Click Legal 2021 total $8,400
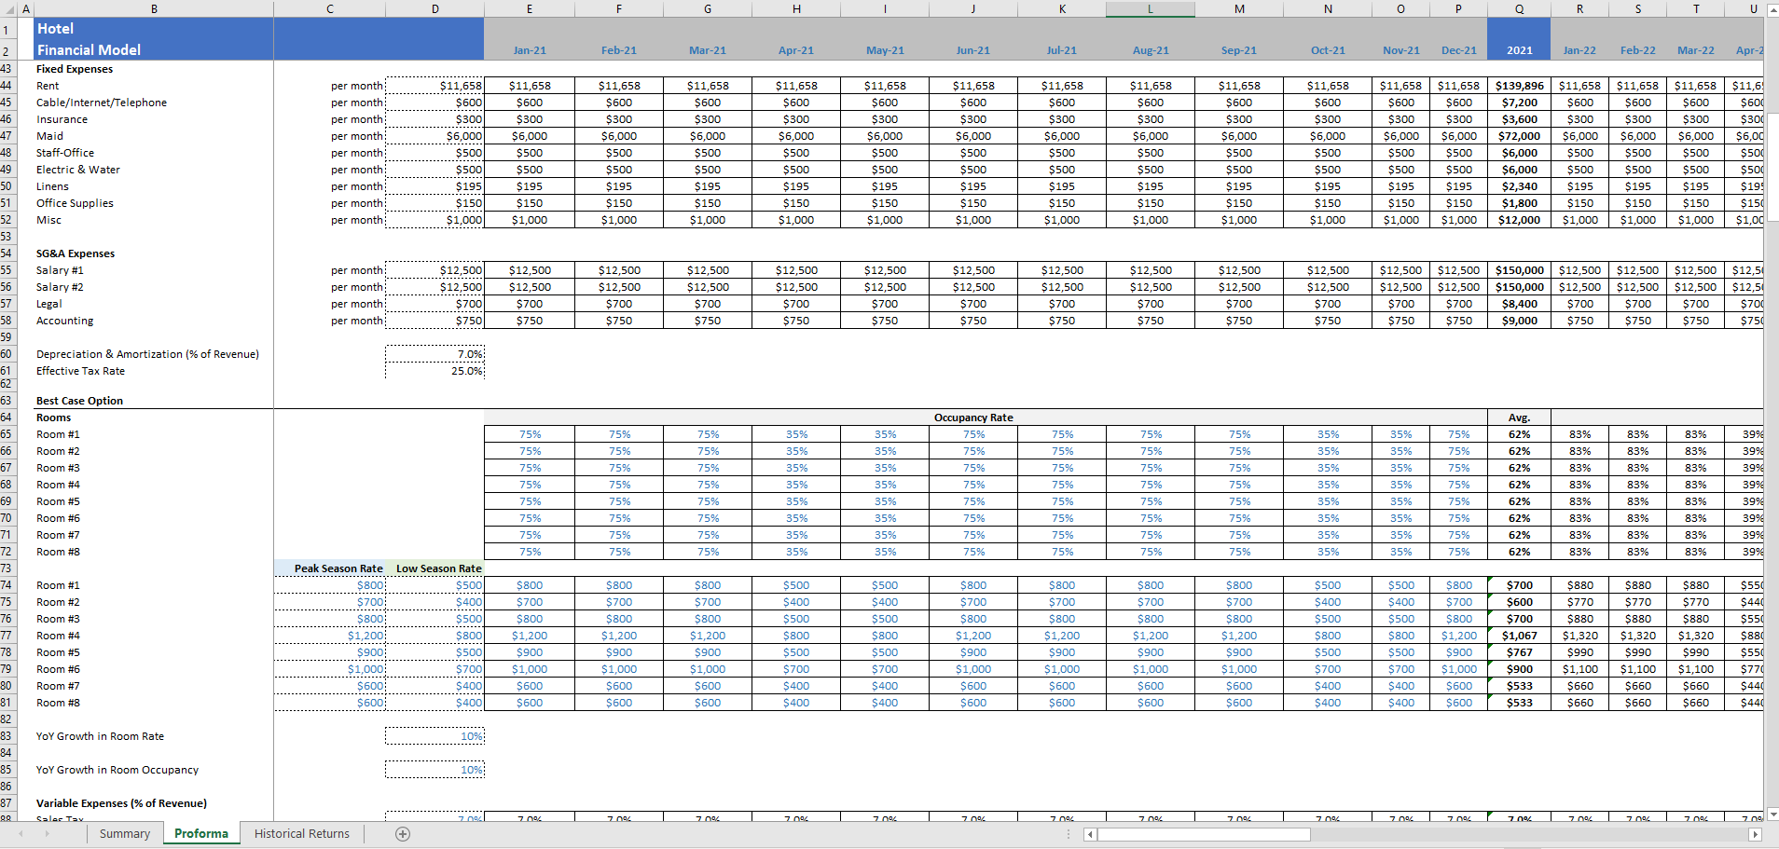The width and height of the screenshot is (1779, 849). tap(1519, 304)
